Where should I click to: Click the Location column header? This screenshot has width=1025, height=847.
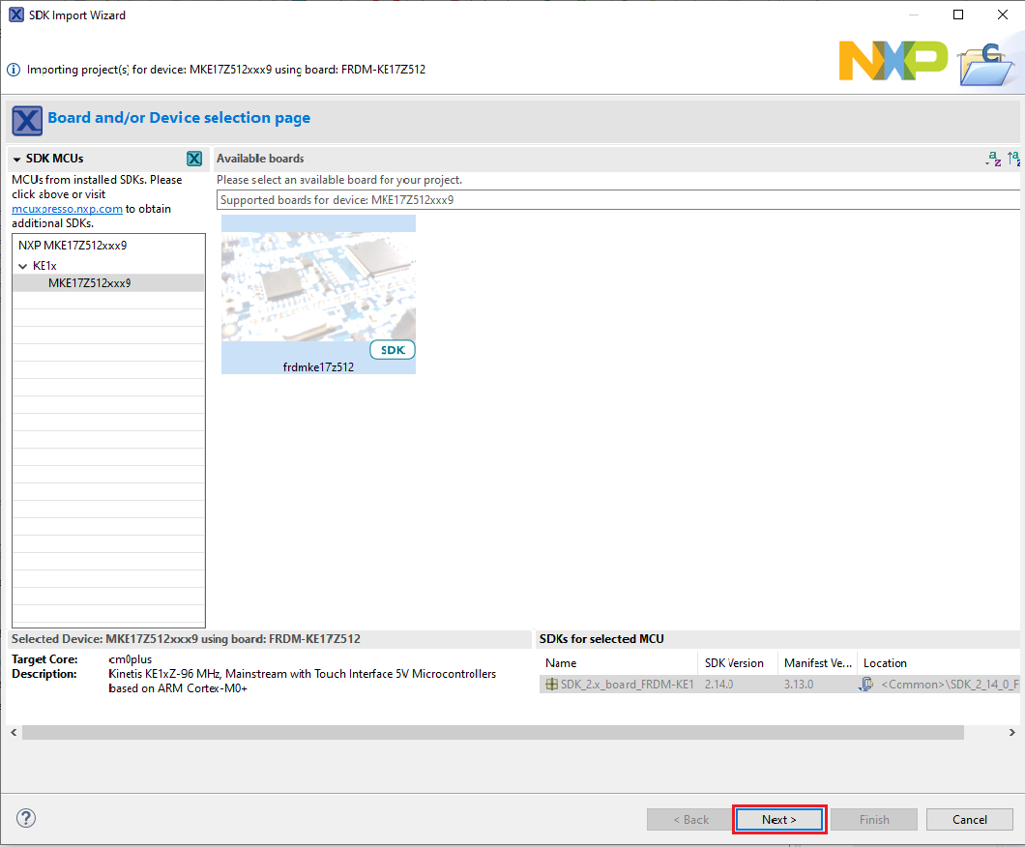point(885,663)
